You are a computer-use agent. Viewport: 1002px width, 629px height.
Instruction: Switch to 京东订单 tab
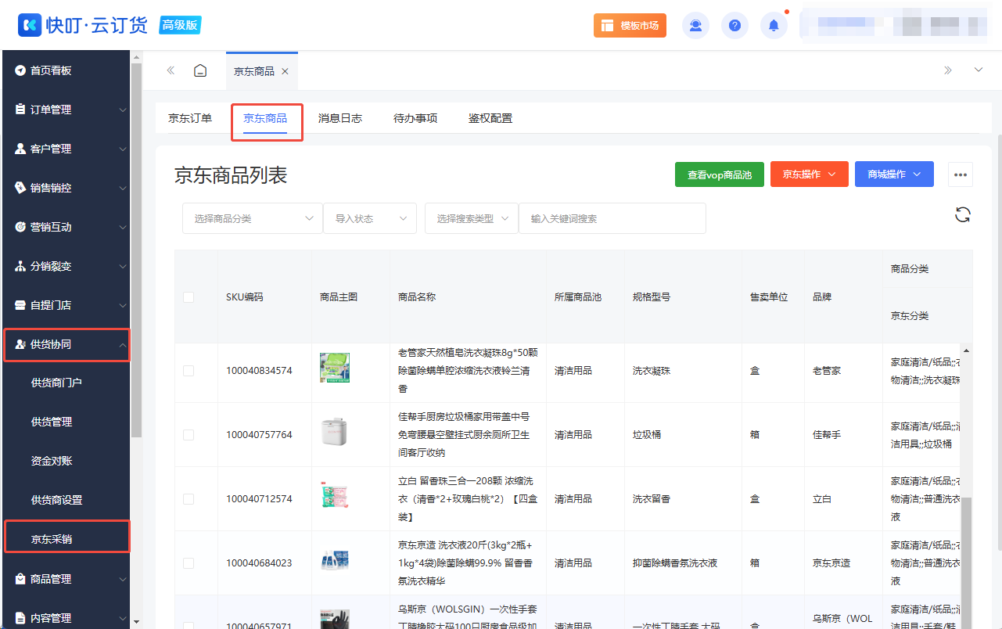[x=190, y=119]
